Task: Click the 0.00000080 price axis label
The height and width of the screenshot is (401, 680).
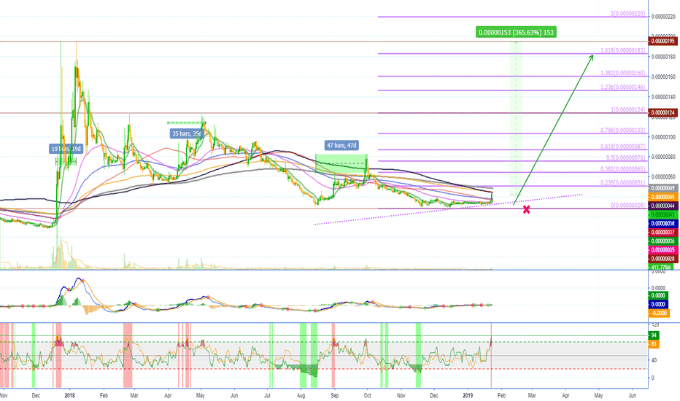Action: click(663, 157)
